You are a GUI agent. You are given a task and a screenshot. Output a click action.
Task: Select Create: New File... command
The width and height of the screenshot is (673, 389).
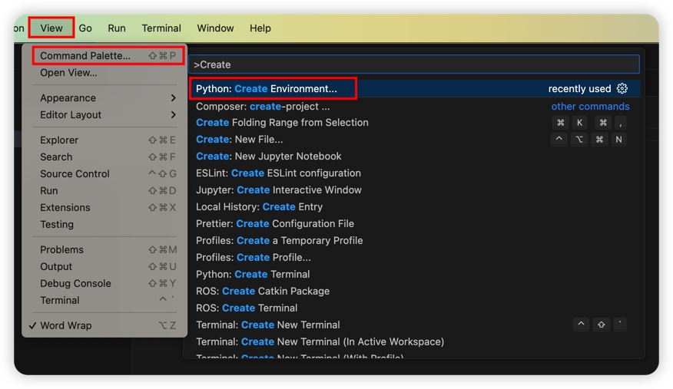(414, 139)
